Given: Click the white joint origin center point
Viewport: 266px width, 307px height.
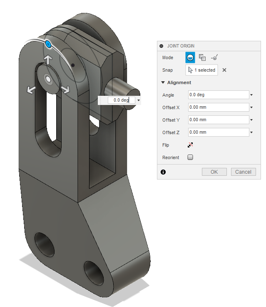Looking at the screenshot, I should pos(48,79).
